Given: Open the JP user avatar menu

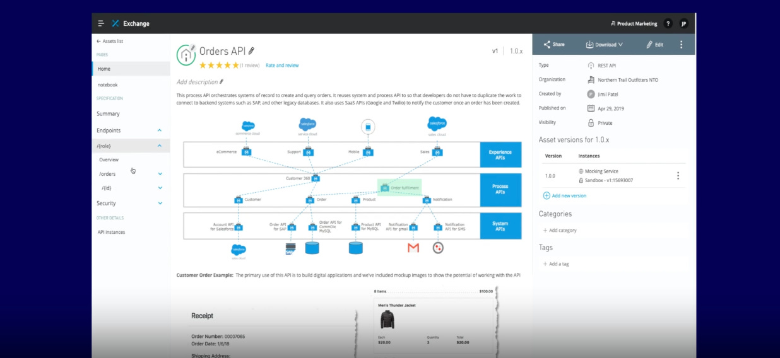Looking at the screenshot, I should 683,23.
